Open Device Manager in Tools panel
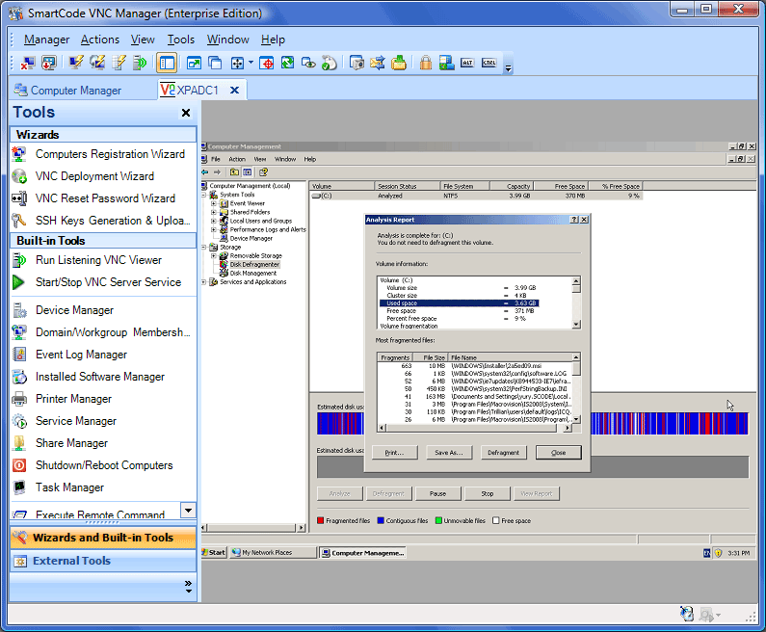 click(103, 310)
